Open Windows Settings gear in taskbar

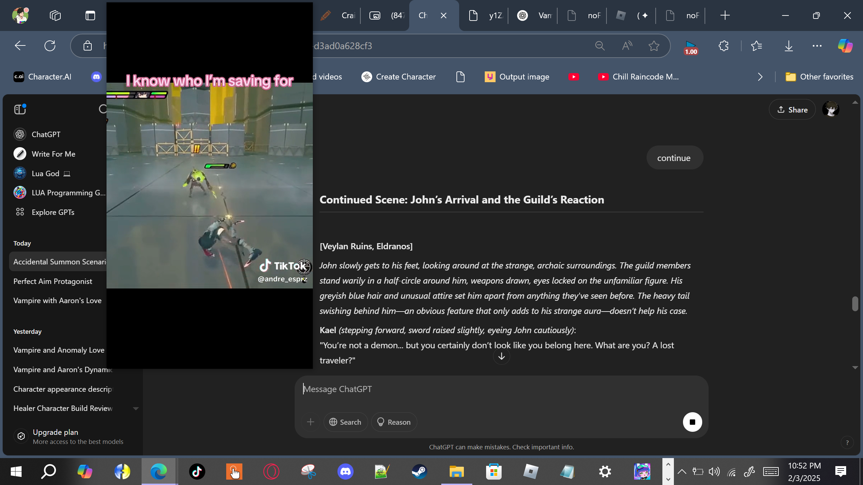click(x=605, y=472)
